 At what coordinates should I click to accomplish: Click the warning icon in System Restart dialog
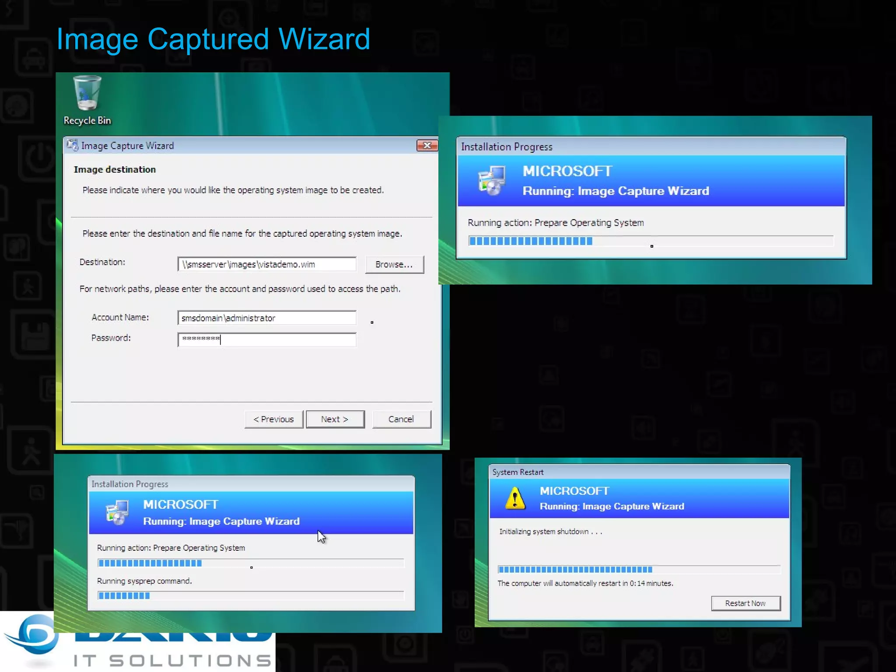point(515,498)
